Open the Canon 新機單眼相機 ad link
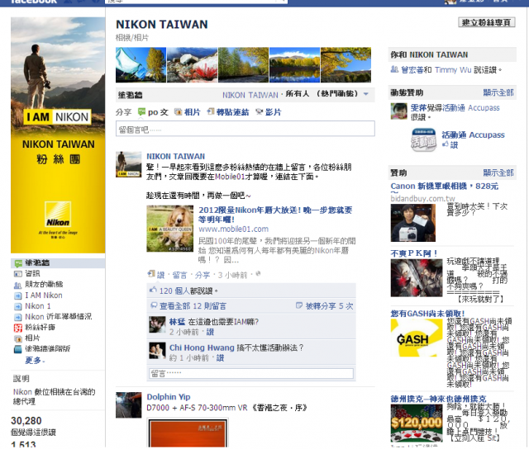Viewport: 529px width, 449px height. 445,186
